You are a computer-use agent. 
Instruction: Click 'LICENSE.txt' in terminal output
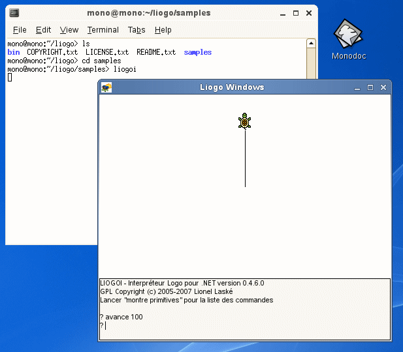pyautogui.click(x=107, y=52)
